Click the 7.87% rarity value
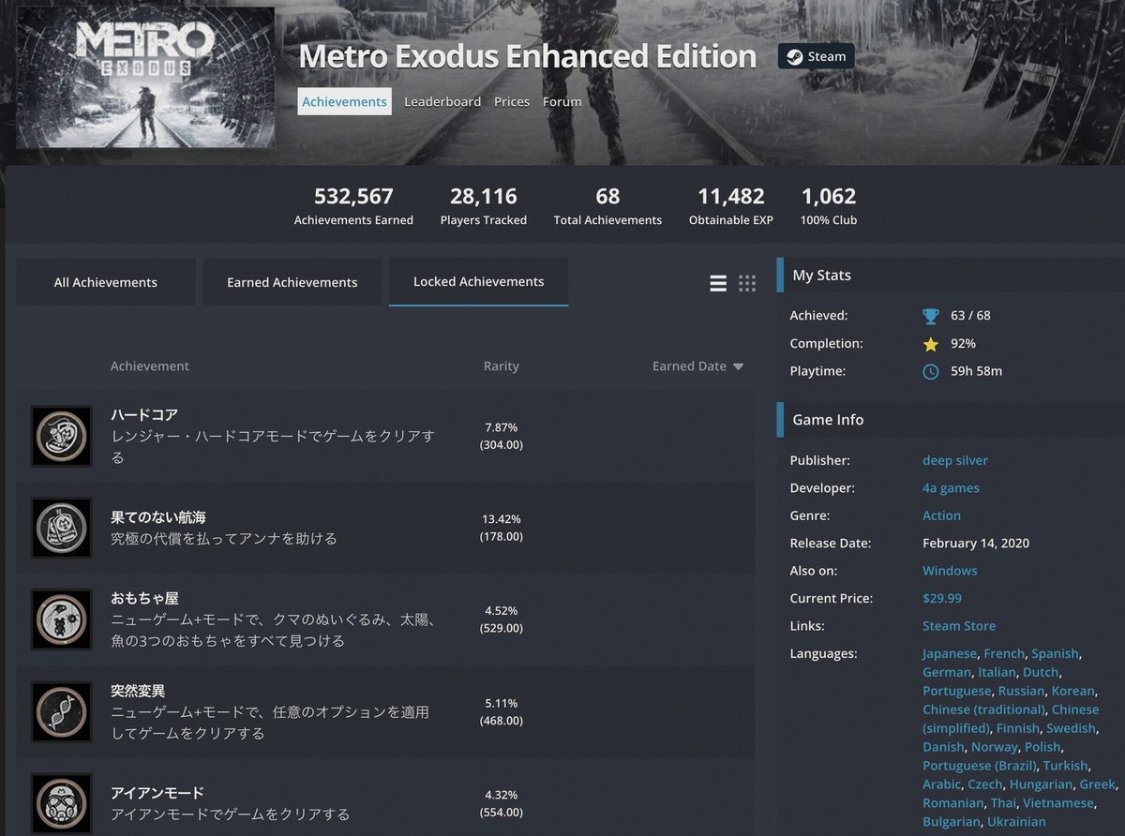 pyautogui.click(x=502, y=427)
